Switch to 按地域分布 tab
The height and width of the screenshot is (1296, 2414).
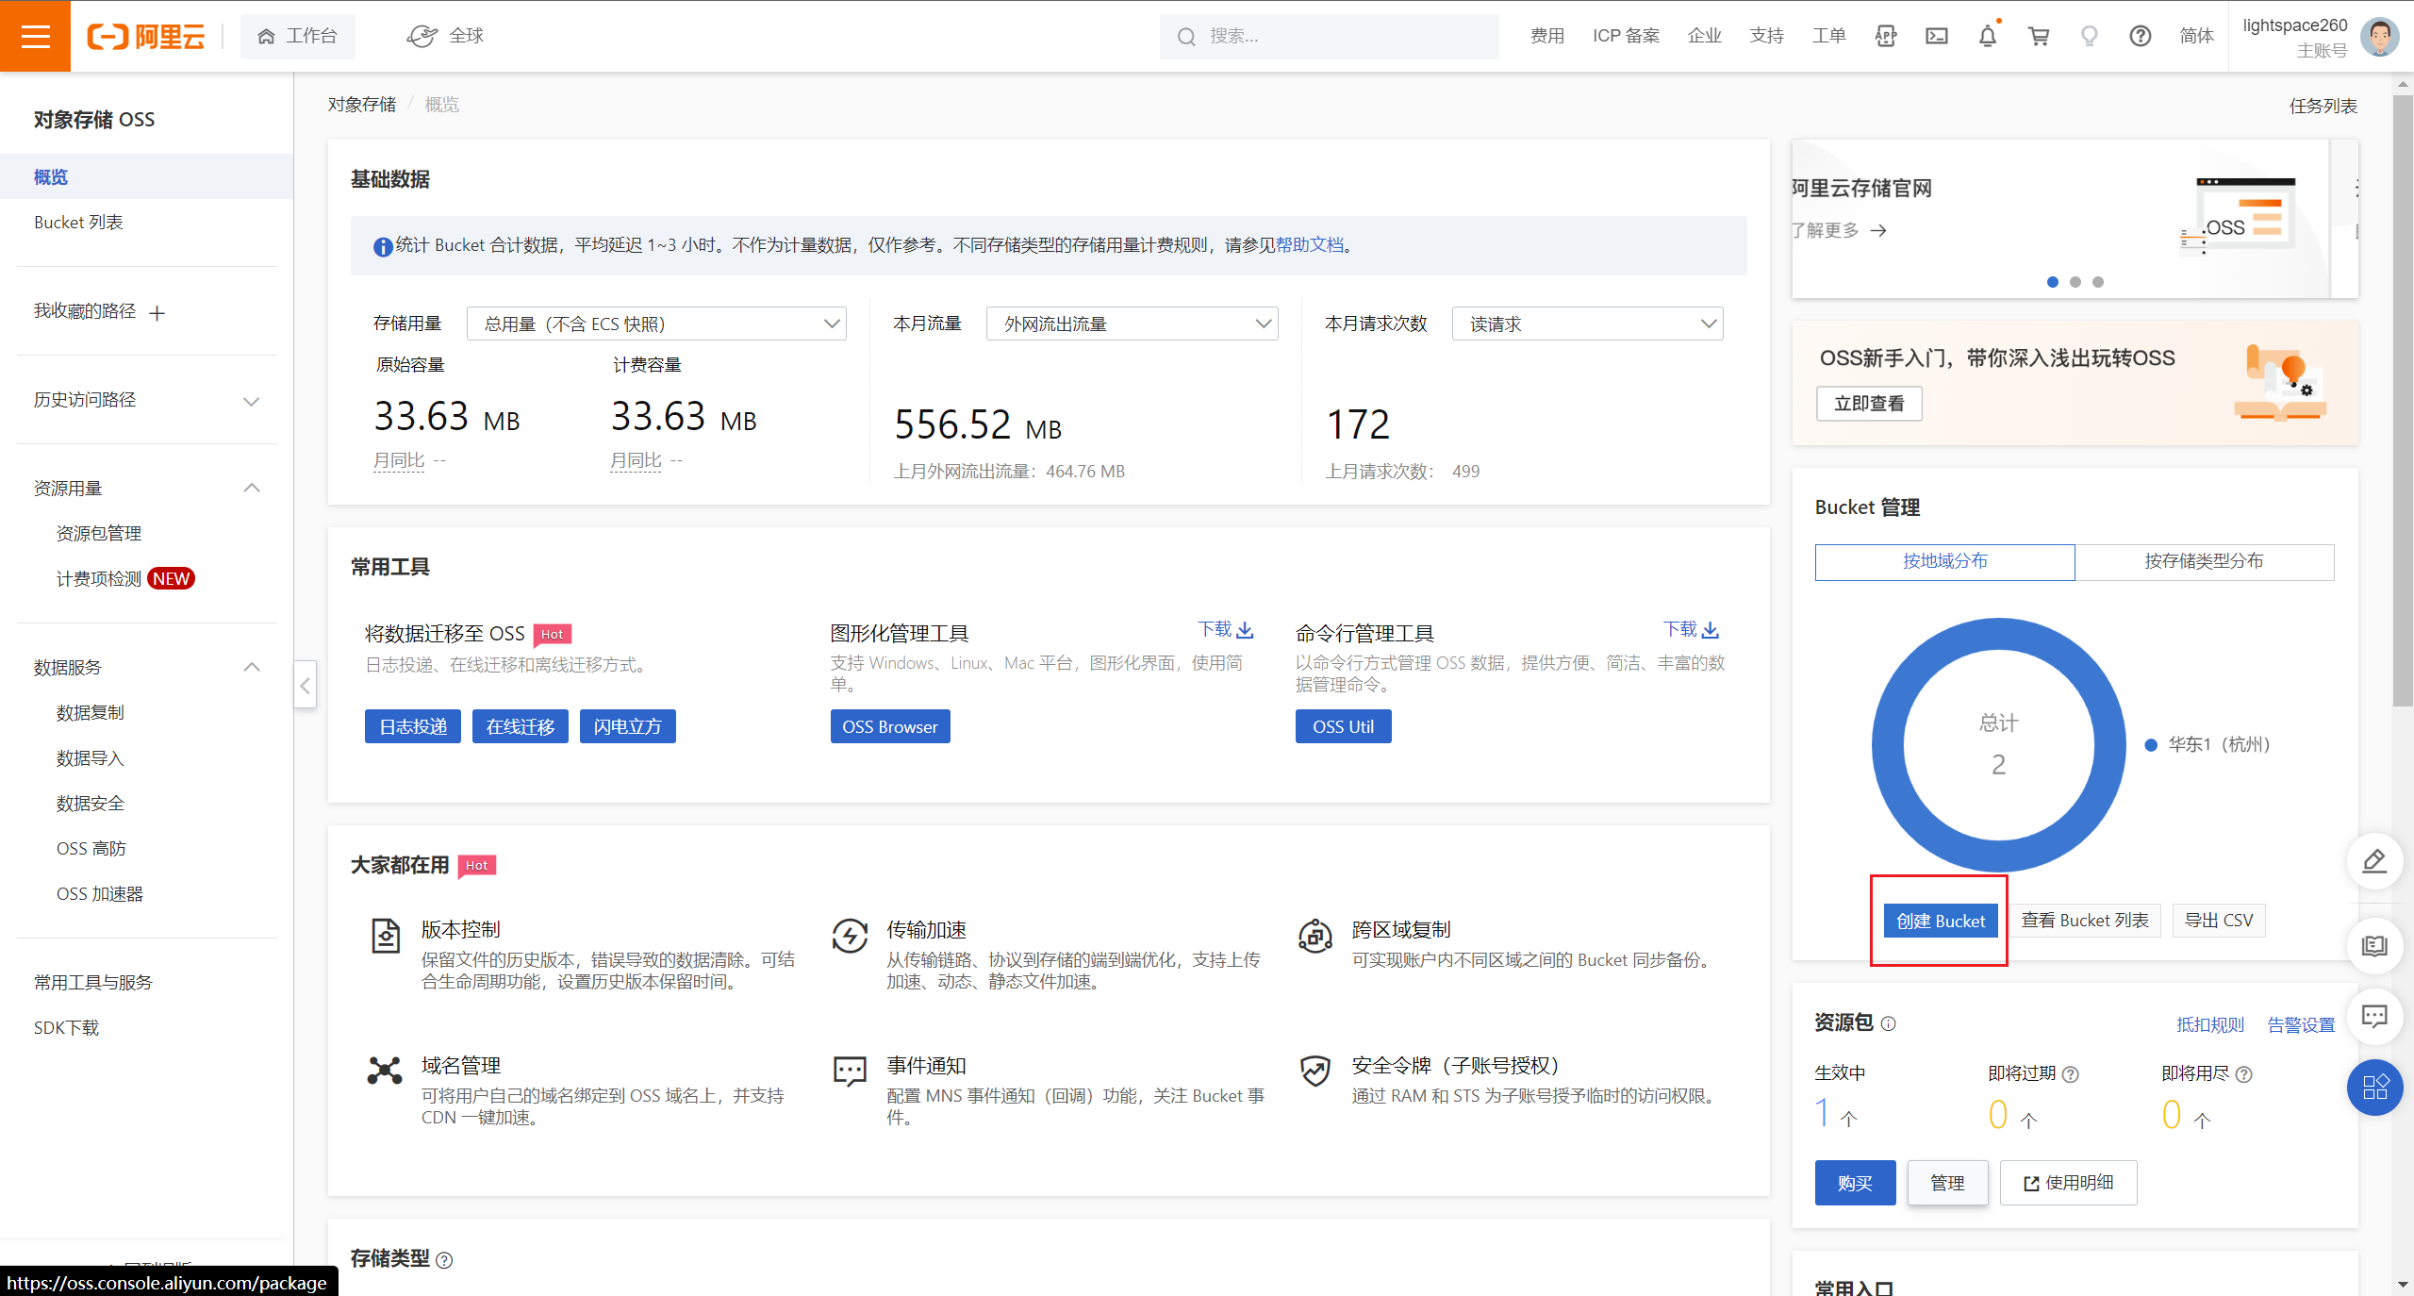1944,561
